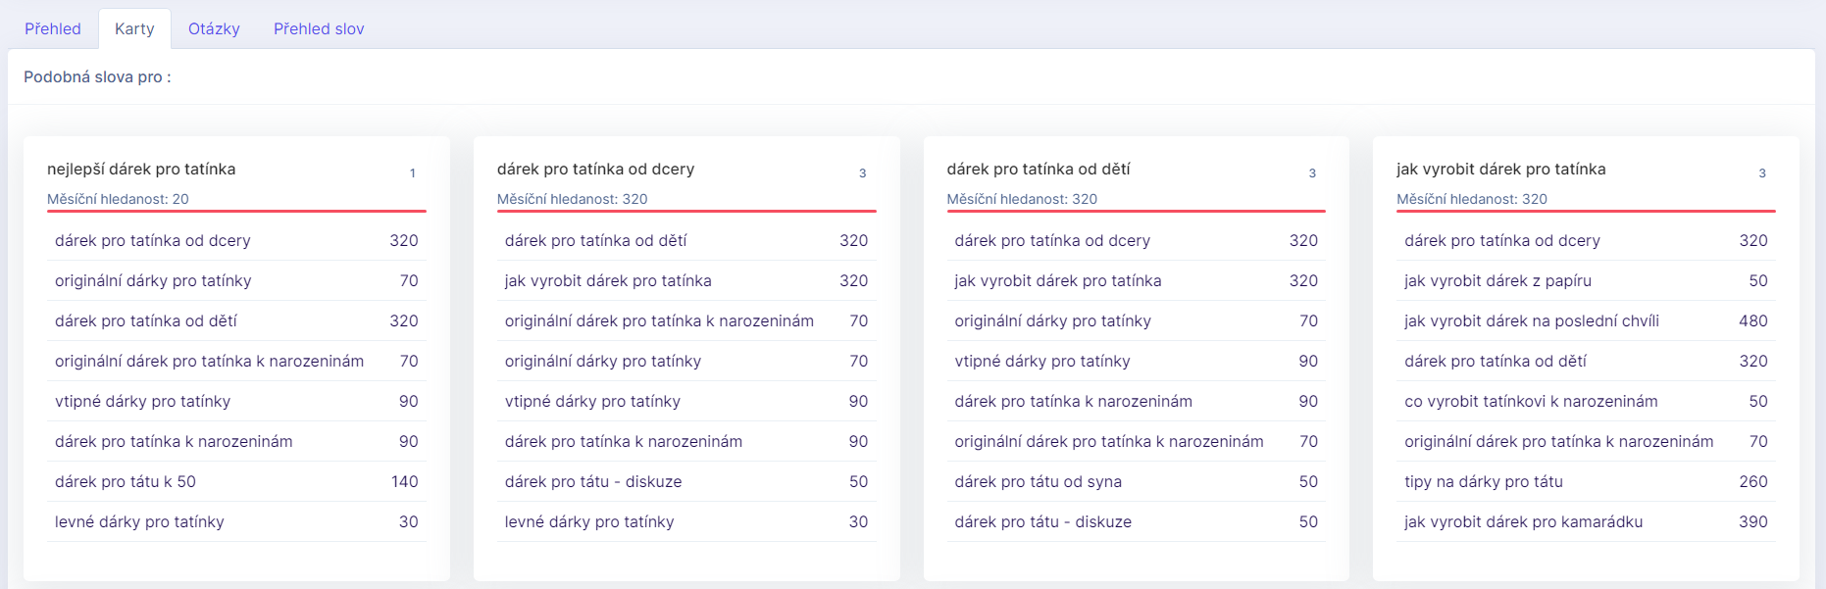Click 'dárek pro tatínka od dětí' card heading

coord(1039,169)
